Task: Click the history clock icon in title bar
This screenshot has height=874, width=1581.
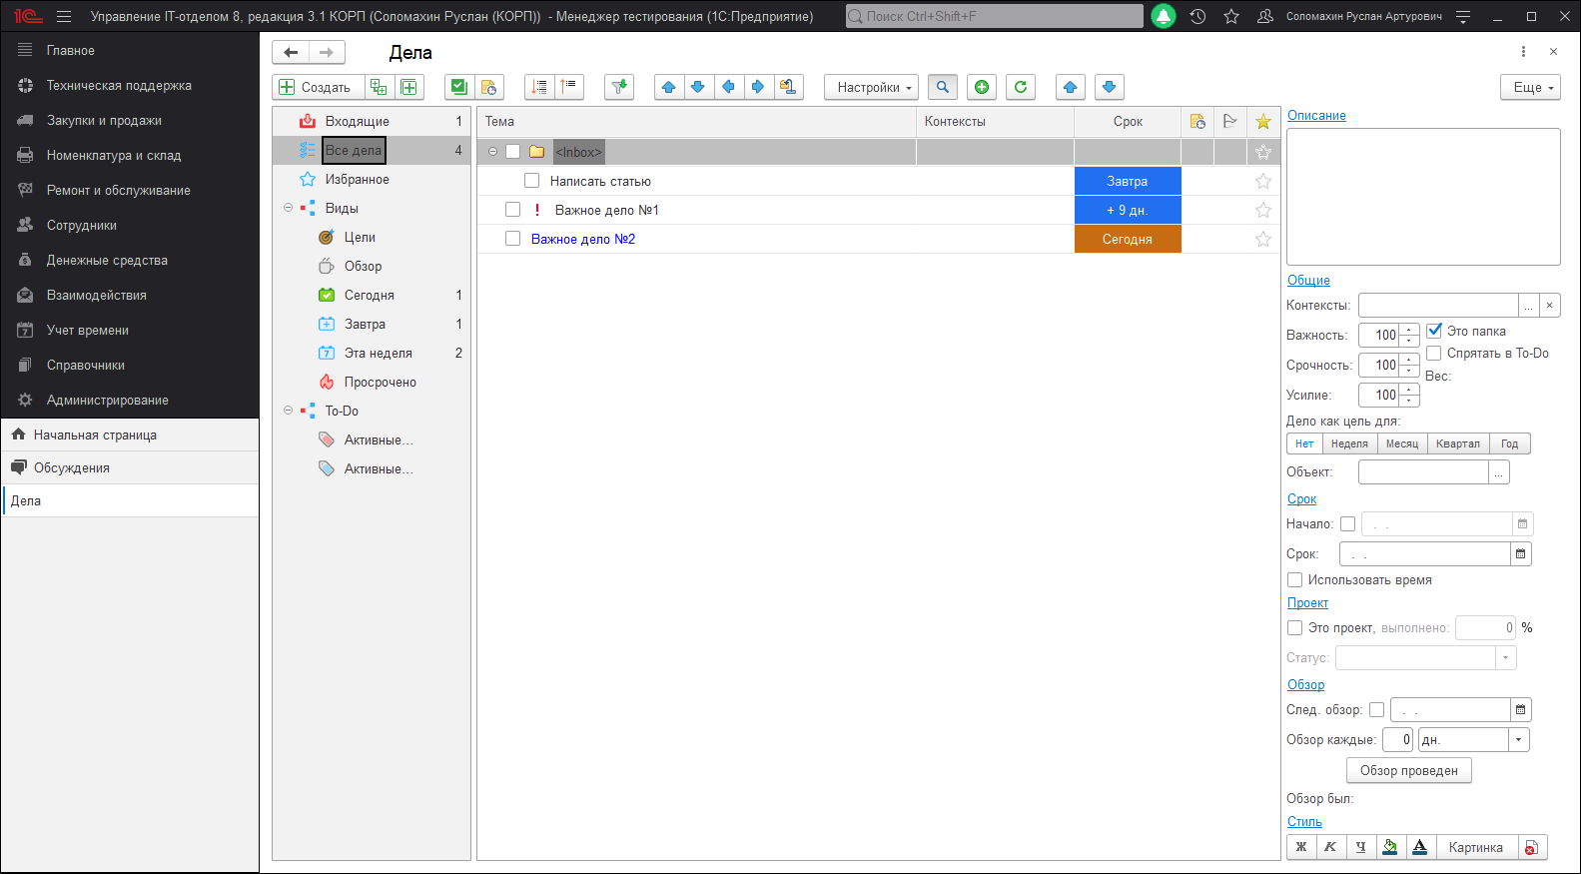Action: (1197, 16)
